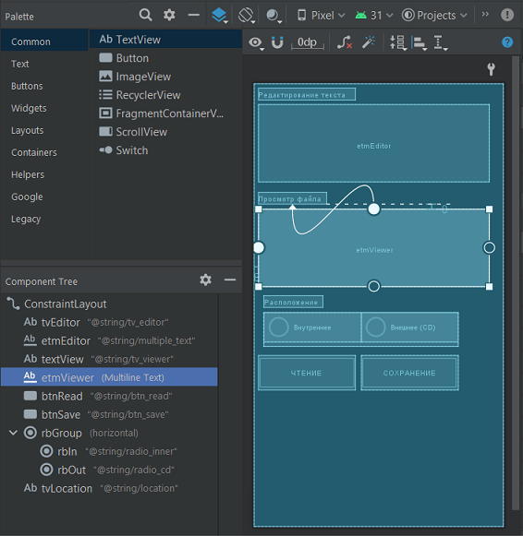
Task: Select the Layouts palette category
Action: tap(28, 130)
